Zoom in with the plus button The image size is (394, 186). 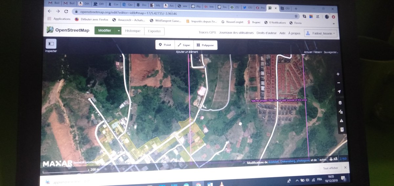pyautogui.click(x=338, y=74)
